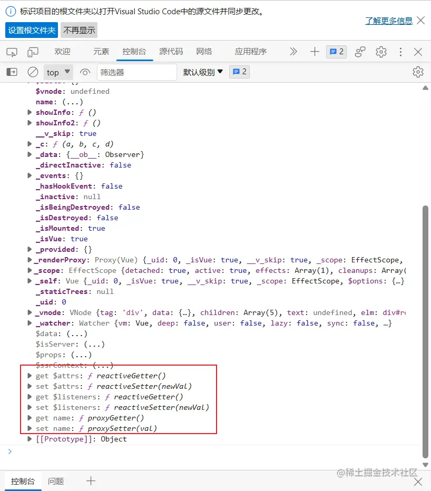Viewport: 431px width, 491px height.
Task: Create live expression eye icon
Action: 85,72
